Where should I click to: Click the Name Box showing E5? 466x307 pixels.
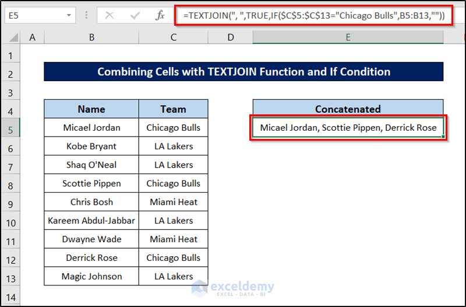coord(40,15)
